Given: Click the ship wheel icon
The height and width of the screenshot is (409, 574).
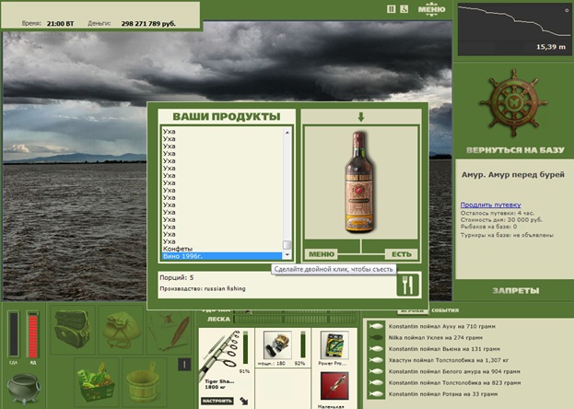Looking at the screenshot, I should (513, 103).
